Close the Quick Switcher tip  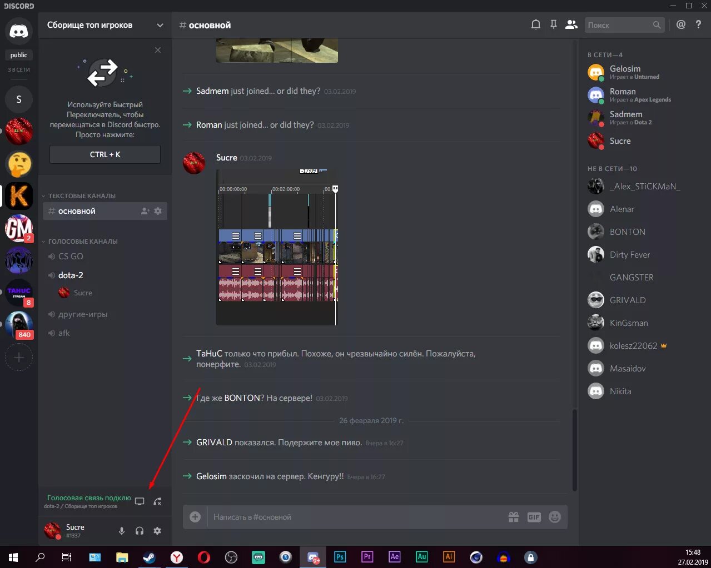(x=158, y=50)
